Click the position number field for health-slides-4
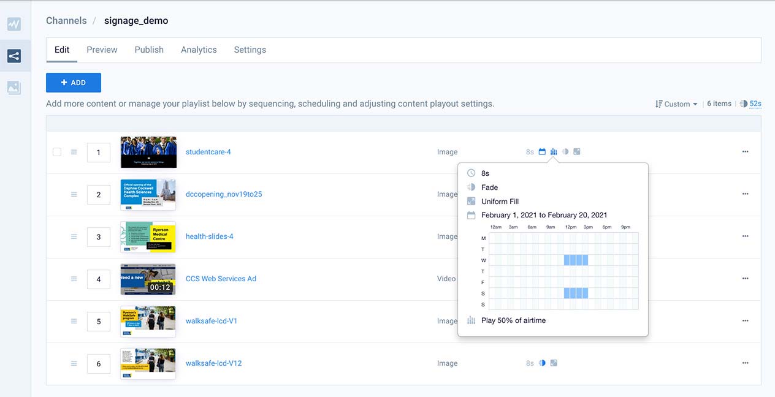The image size is (775, 397). [x=99, y=236]
